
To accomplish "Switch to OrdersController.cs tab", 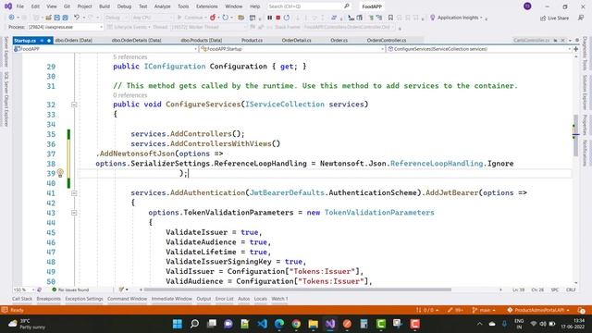I will tap(387, 40).
